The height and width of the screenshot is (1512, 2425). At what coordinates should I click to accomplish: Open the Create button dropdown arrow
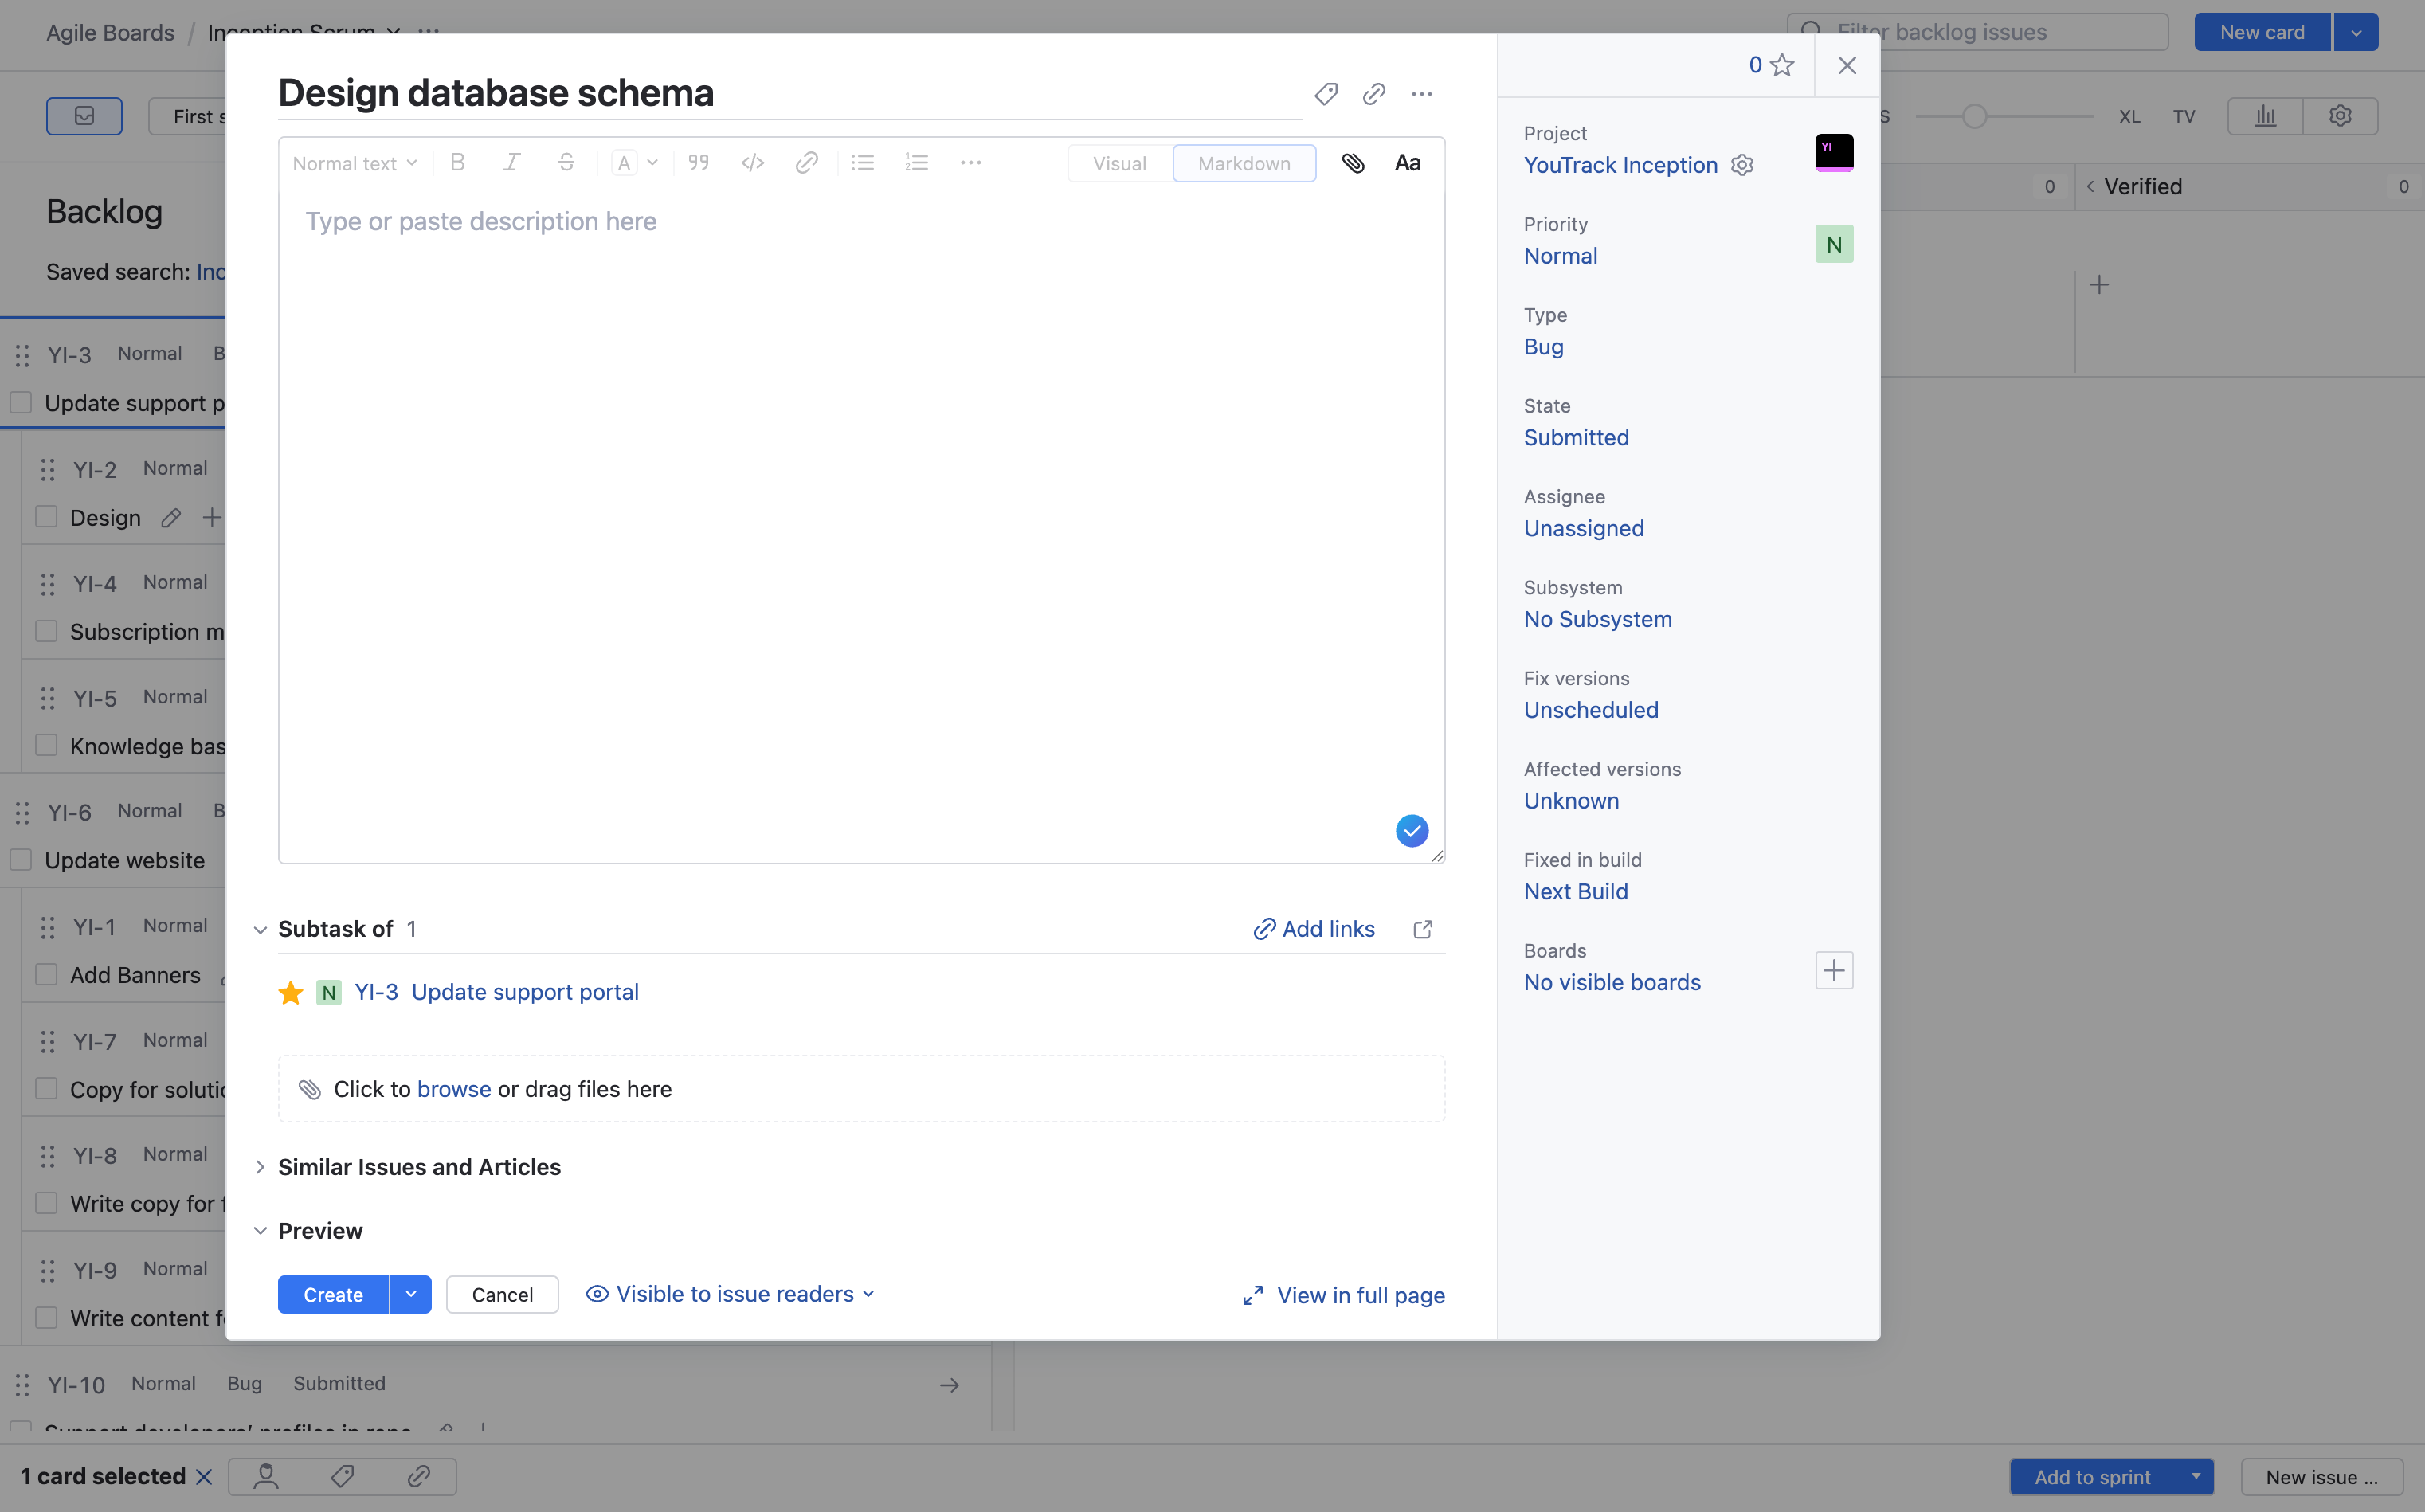411,1294
